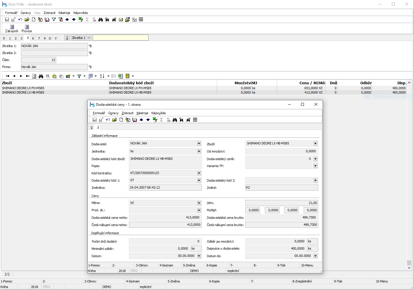Click 9-Tisk in the Dodavatelské ceny dialog
414x290 pixels.
click(281, 265)
